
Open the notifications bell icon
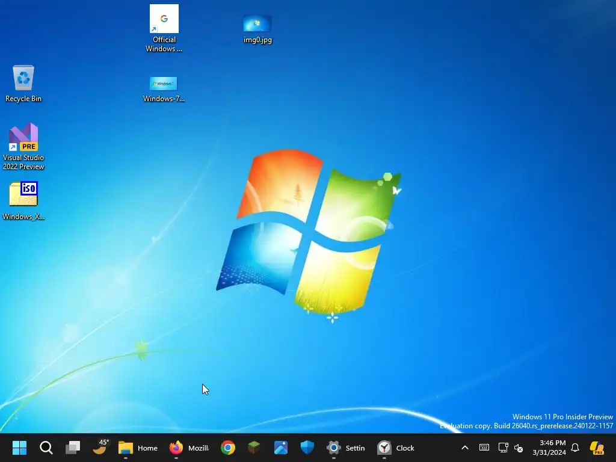575,448
